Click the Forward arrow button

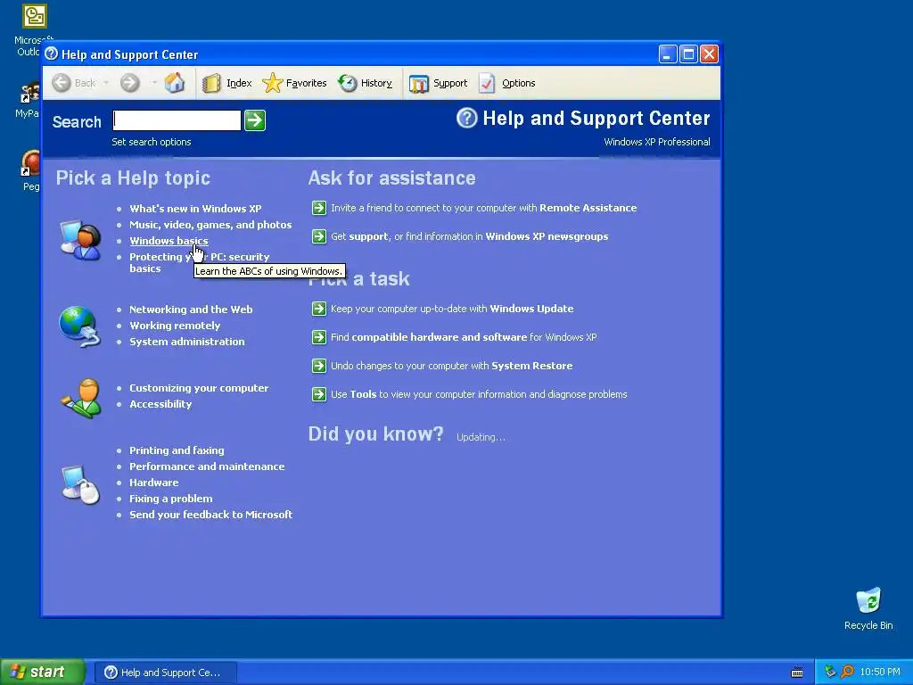[x=130, y=83]
